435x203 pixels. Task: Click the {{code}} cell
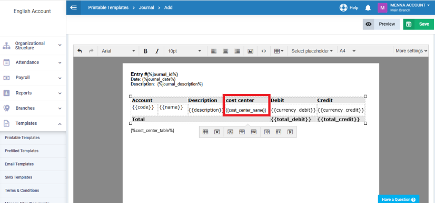(144, 110)
